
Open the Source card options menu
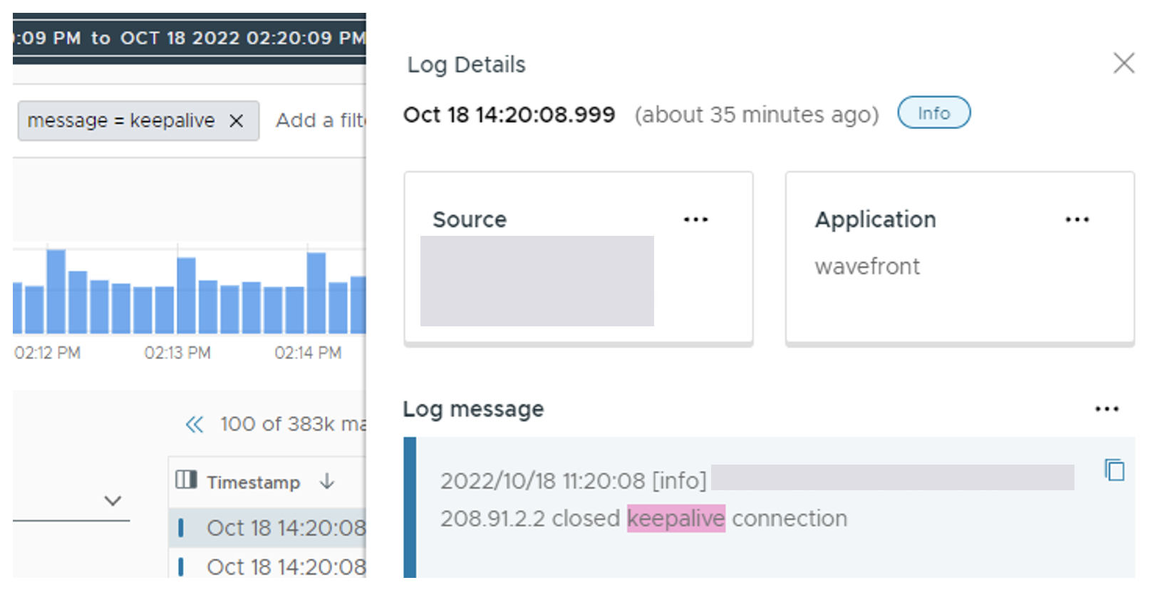(x=695, y=219)
